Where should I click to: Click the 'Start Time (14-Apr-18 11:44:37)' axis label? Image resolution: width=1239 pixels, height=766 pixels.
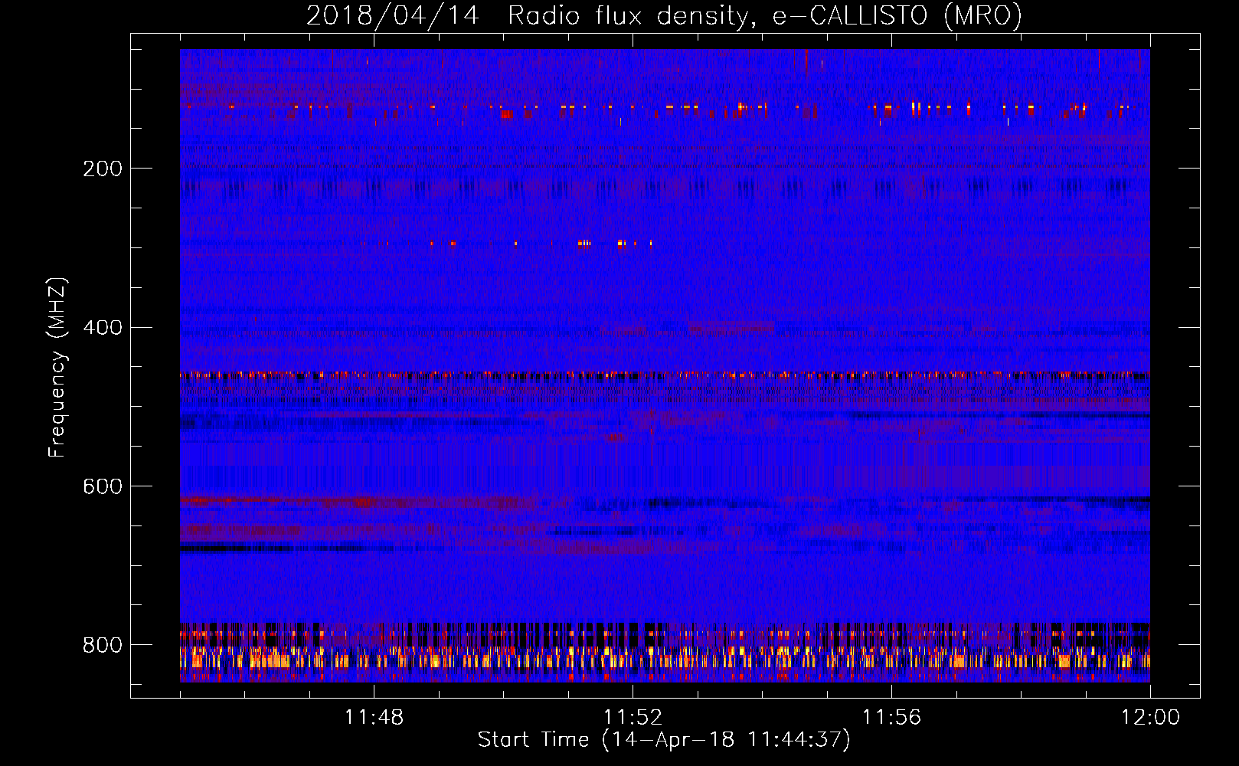(664, 740)
